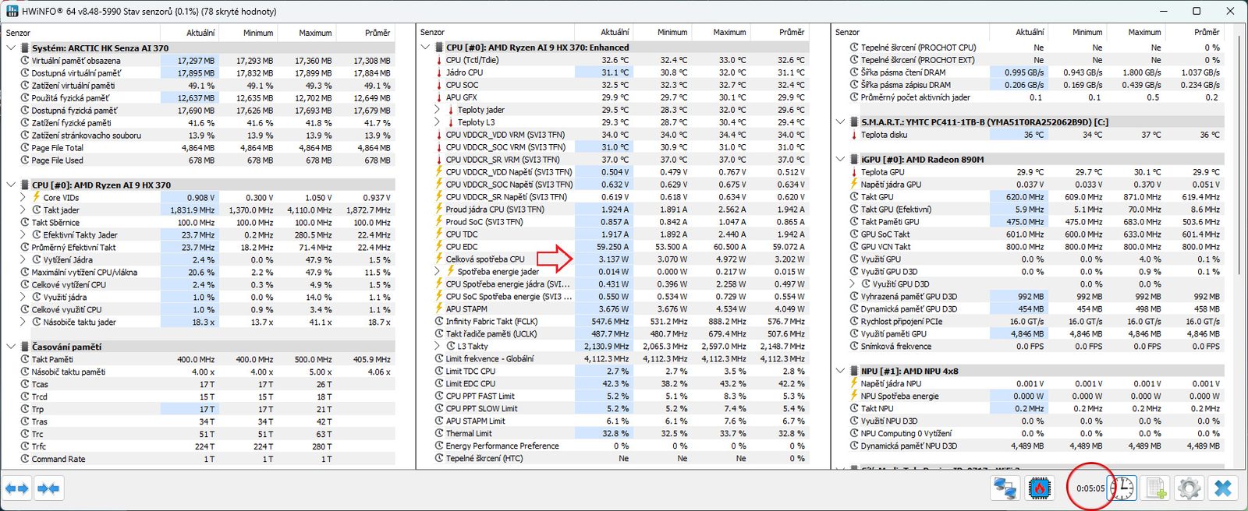Start logging with the document-plus icon
1248x511 pixels.
point(1156,488)
